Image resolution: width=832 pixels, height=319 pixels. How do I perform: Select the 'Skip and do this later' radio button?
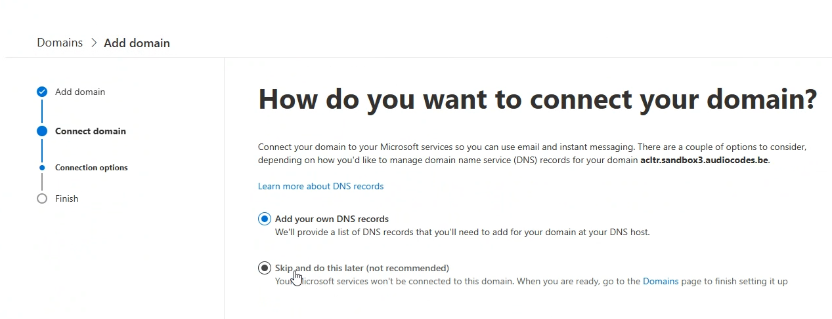tap(265, 268)
